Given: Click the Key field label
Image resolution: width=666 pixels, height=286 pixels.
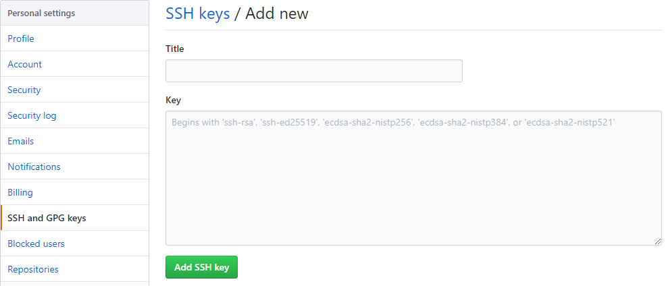Looking at the screenshot, I should pyautogui.click(x=174, y=100).
